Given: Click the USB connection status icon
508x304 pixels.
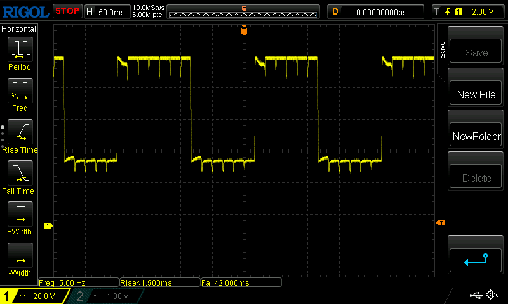Looking at the screenshot, I should point(476,295).
